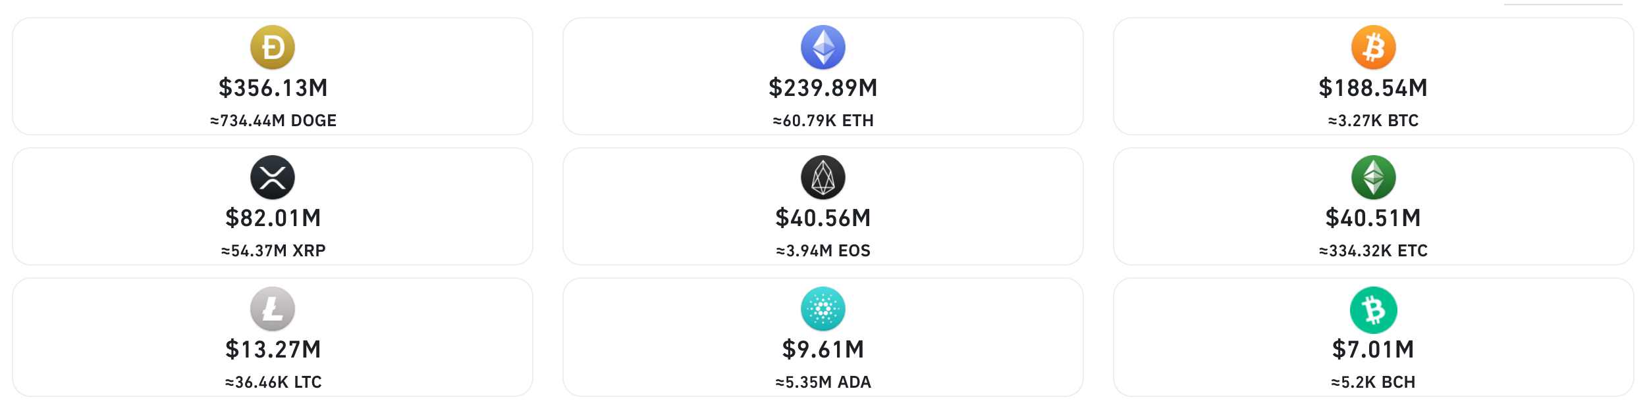Click the $239.89M Ethereum amount
1649x418 pixels.
pos(823,88)
